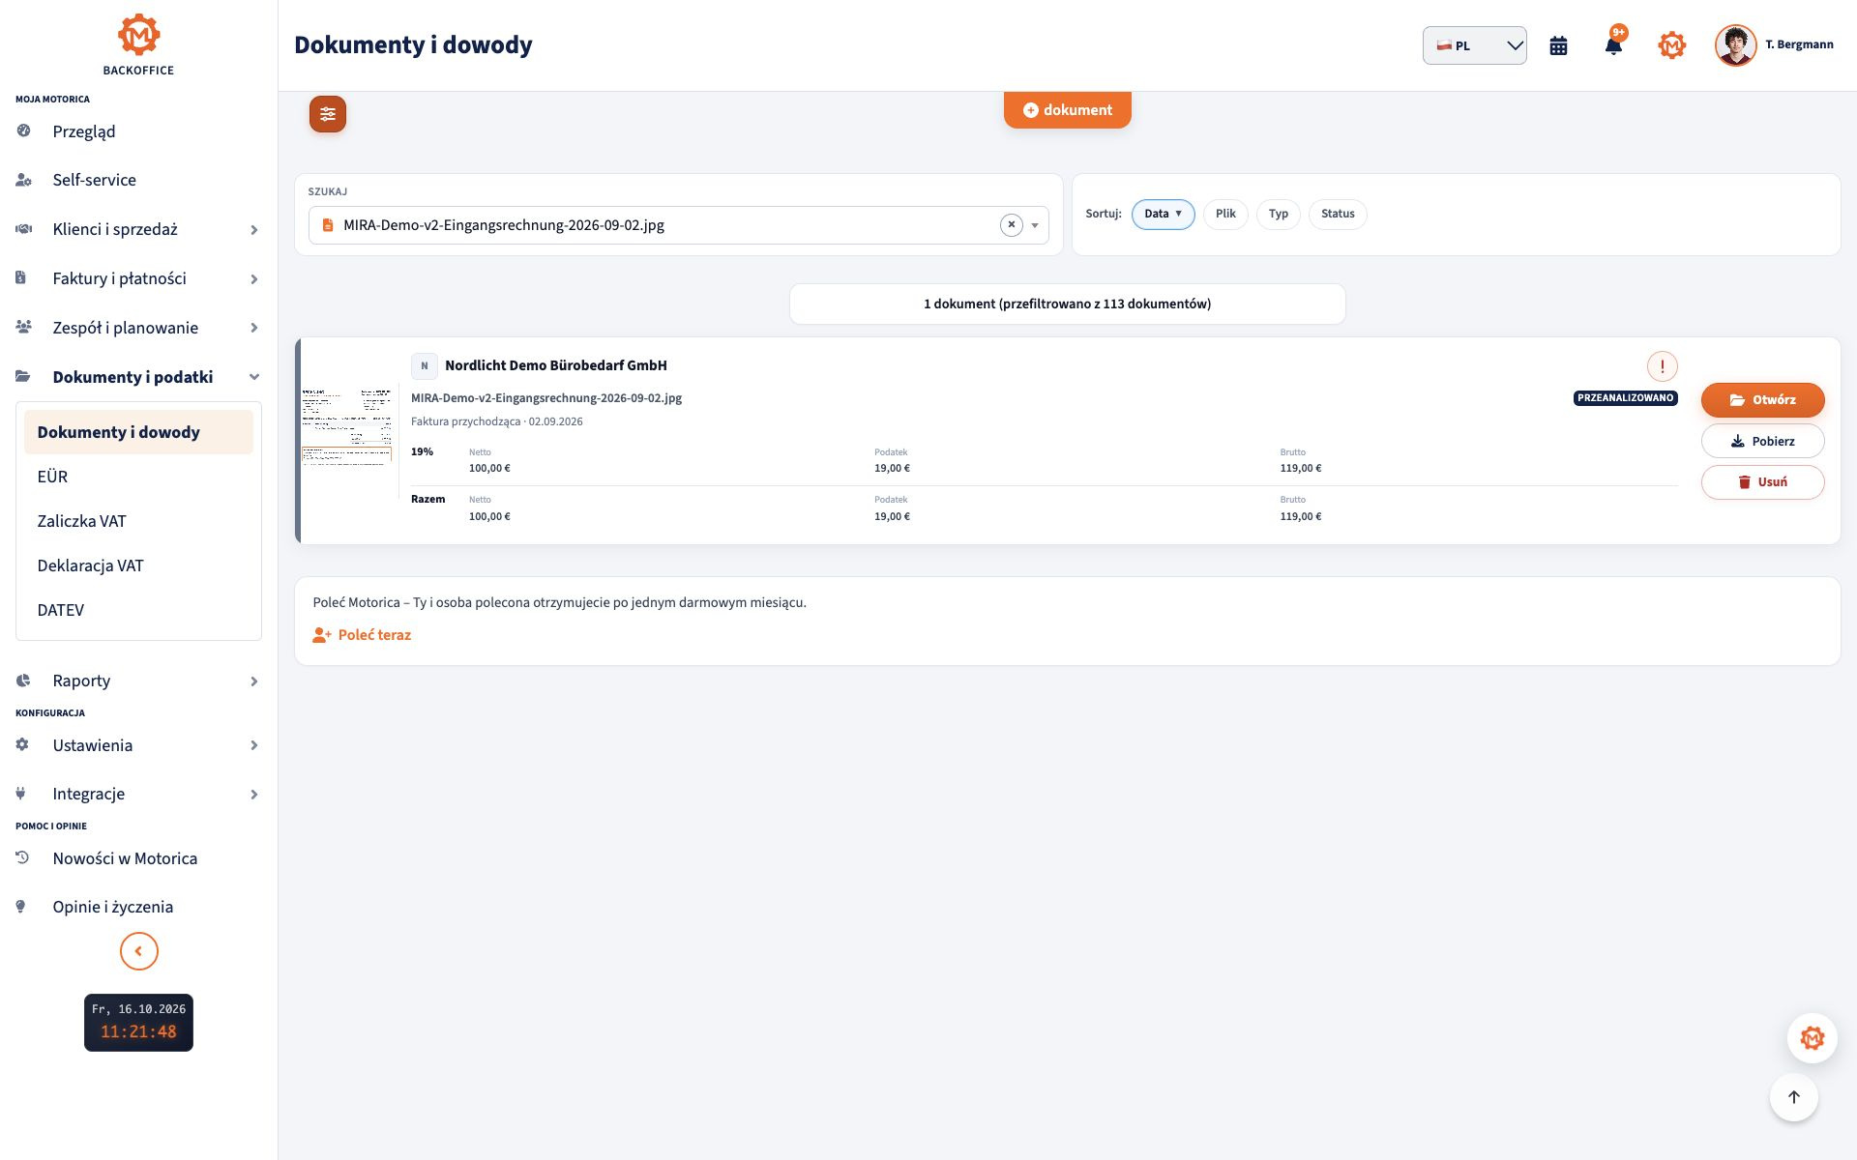The height and width of the screenshot is (1160, 1857).
Task: Open the filter settings sliders icon
Action: click(328, 114)
